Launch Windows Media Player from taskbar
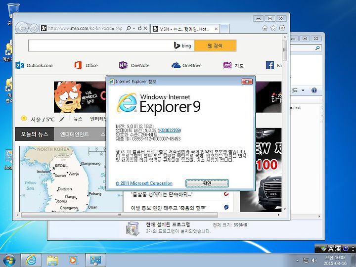The image size is (356, 267). 73,260
